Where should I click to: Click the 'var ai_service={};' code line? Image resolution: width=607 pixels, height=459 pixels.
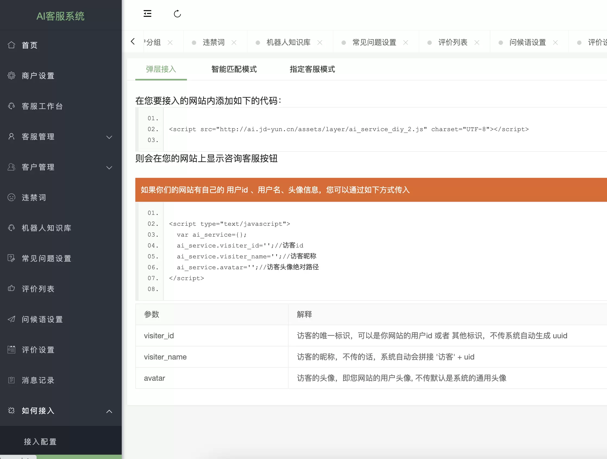pyautogui.click(x=212, y=235)
